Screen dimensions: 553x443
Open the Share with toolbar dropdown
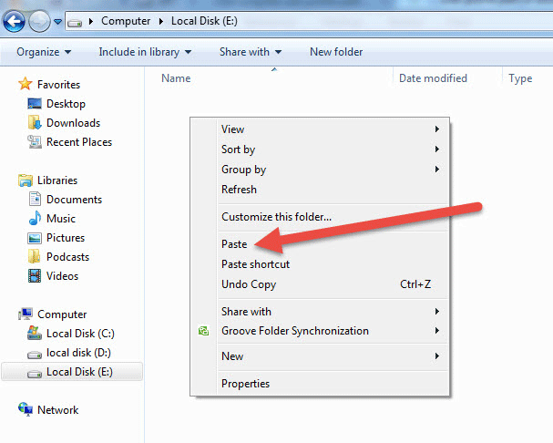coord(251,52)
